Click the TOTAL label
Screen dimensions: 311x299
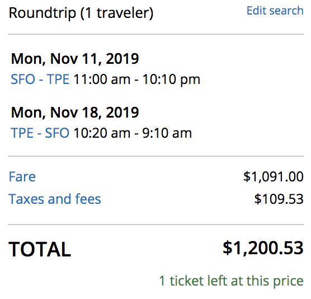40,249
